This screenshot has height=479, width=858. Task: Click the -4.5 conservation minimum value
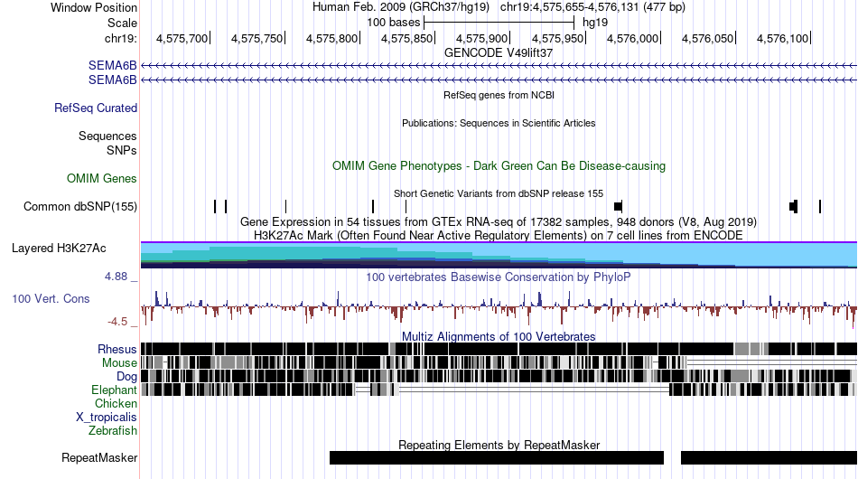point(117,322)
